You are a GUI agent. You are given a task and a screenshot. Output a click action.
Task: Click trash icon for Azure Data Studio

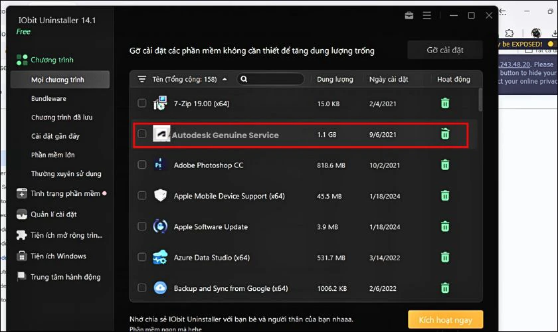click(x=445, y=257)
